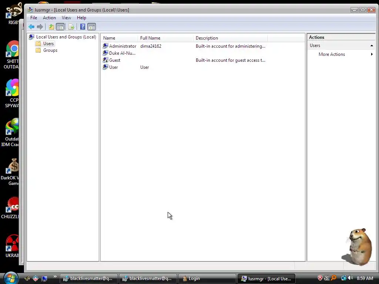This screenshot has width=379, height=284.
Task: Select the Groups folder in the tree
Action: 50,50
